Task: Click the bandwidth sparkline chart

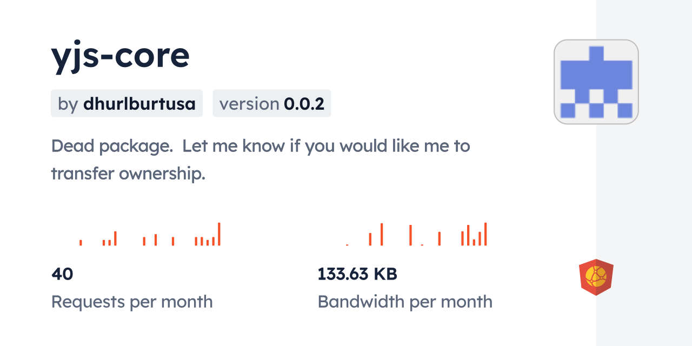Action: click(416, 235)
